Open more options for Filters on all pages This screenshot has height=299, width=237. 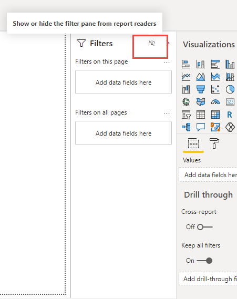coord(167,114)
